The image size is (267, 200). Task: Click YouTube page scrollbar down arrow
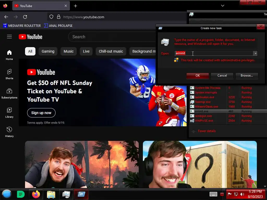(x=265, y=186)
